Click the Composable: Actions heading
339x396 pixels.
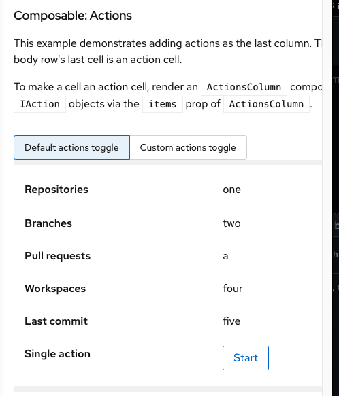(x=73, y=16)
